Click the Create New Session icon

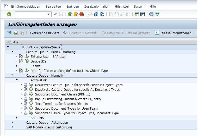coord(137,14)
